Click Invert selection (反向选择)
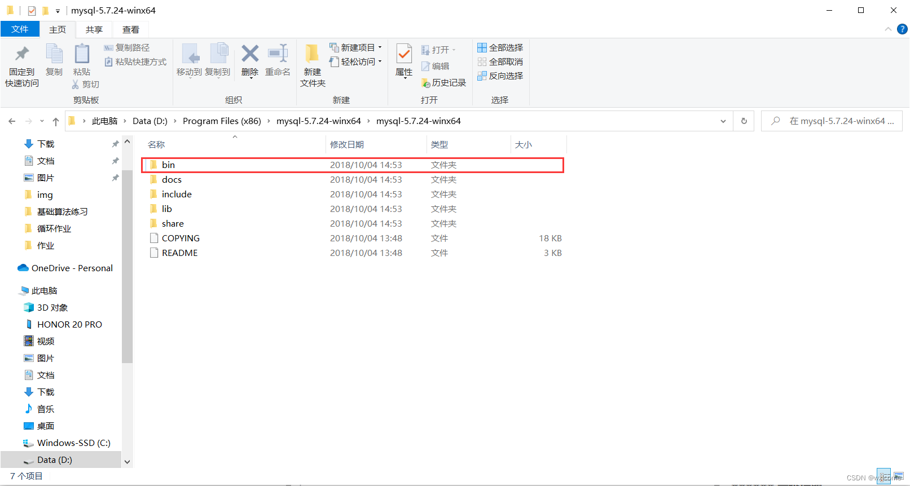Image resolution: width=910 pixels, height=486 pixels. 500,76
